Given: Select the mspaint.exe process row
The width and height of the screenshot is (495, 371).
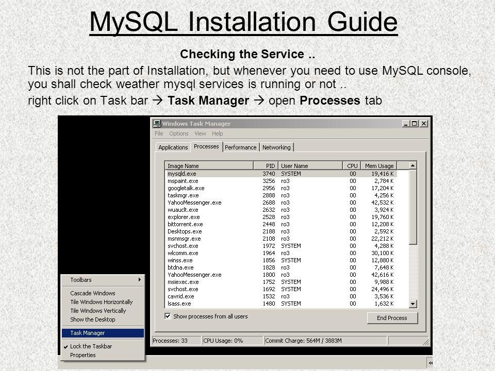Looking at the screenshot, I should 281,181.
